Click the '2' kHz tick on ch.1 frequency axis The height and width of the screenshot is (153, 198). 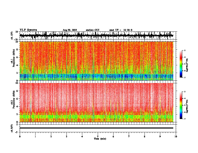(17, 73)
